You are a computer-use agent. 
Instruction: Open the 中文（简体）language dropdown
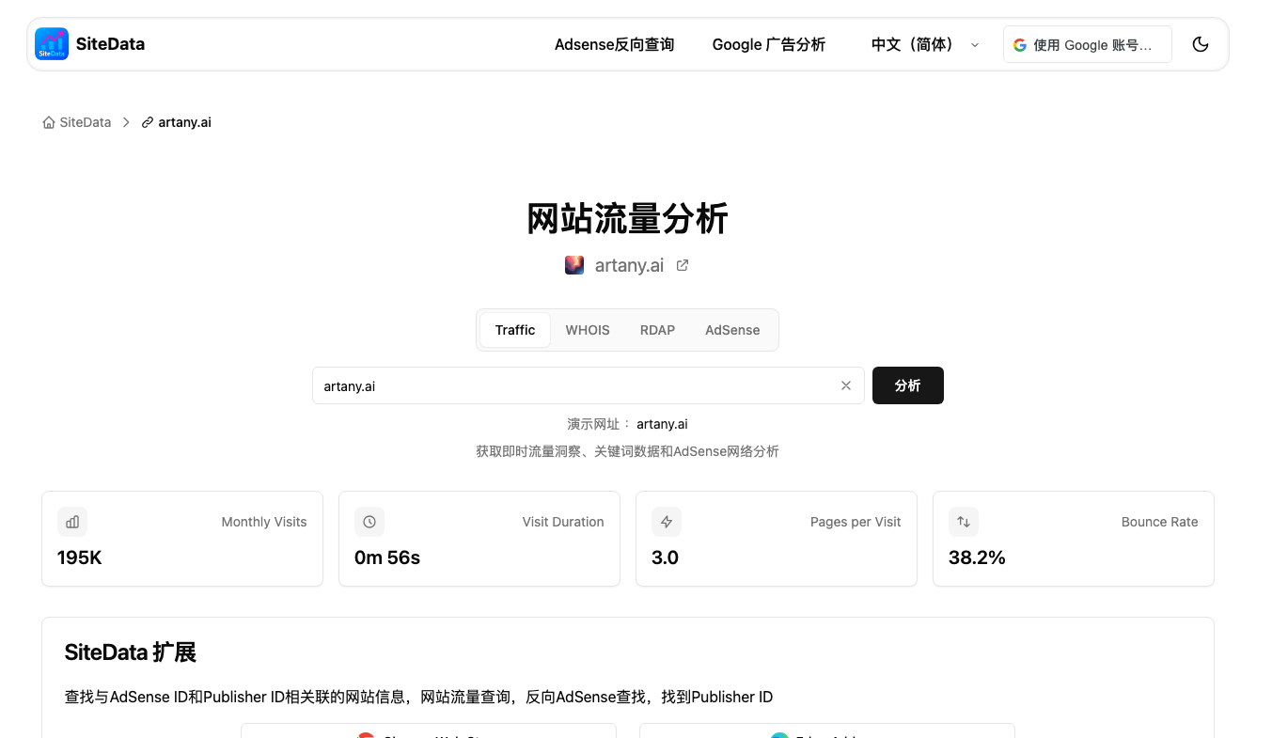(x=924, y=44)
